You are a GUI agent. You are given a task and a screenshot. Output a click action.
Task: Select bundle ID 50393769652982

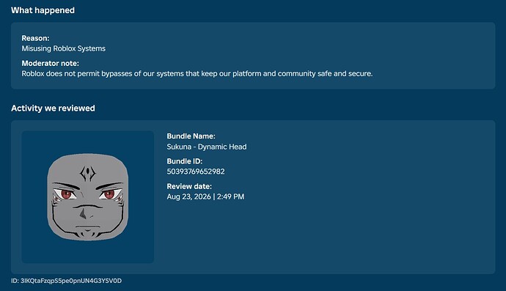pyautogui.click(x=196, y=172)
